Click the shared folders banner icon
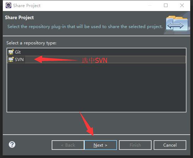 pyautogui.click(x=177, y=23)
